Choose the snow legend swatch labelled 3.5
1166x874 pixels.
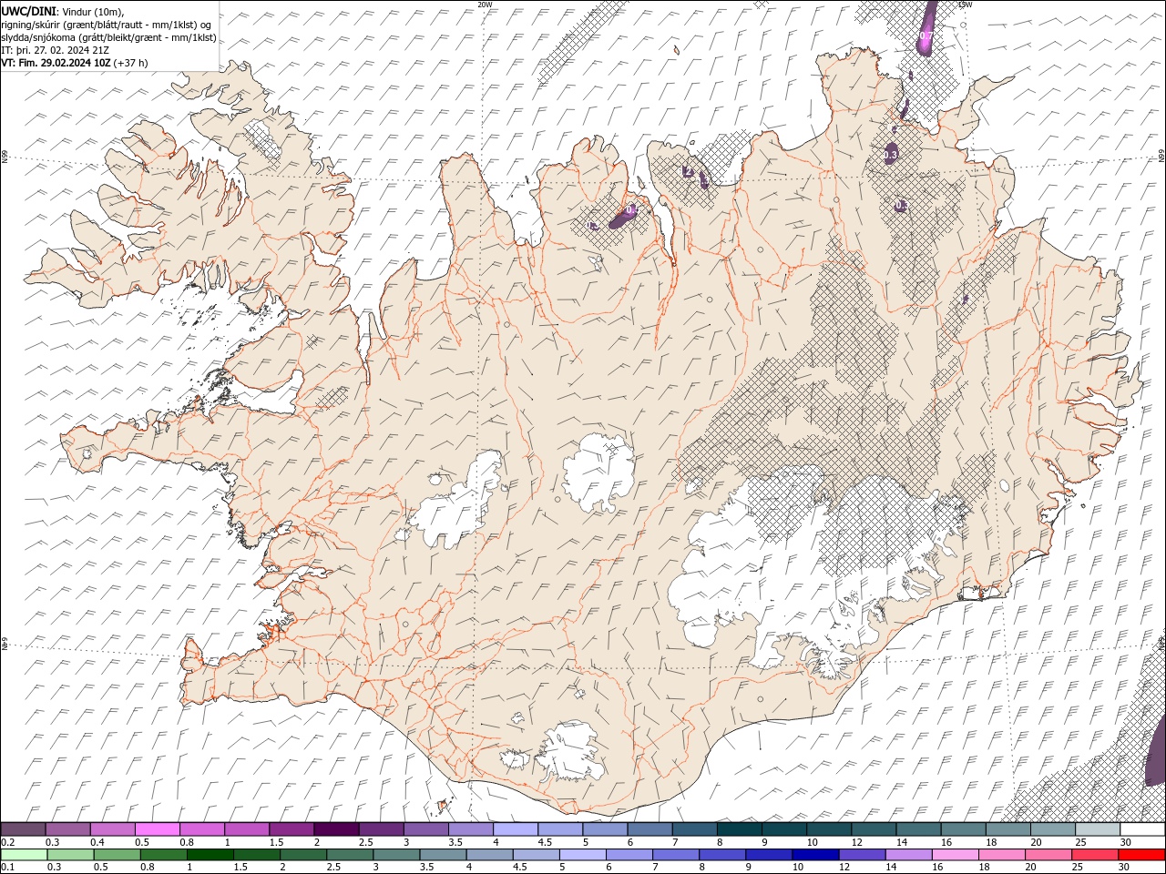pos(470,829)
